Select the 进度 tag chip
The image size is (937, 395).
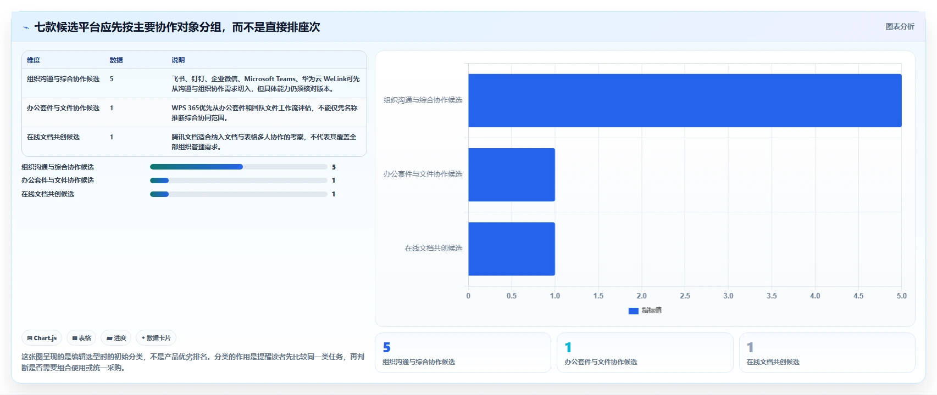tap(116, 338)
